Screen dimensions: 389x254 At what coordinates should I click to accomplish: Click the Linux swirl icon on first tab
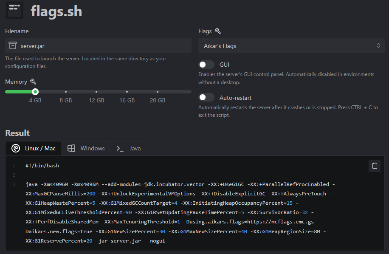click(16, 148)
